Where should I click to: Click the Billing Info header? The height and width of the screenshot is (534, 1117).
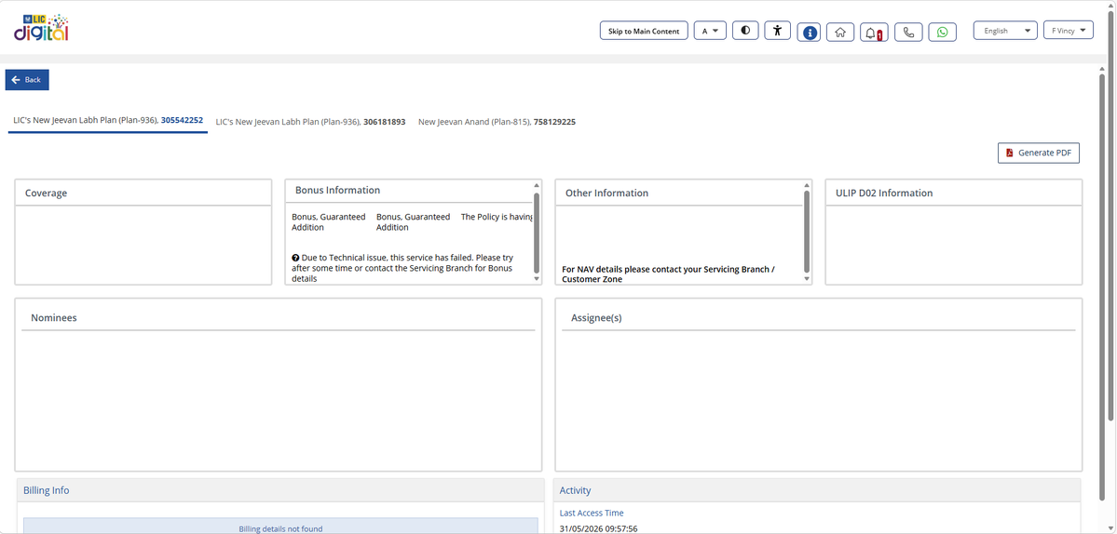tap(47, 490)
